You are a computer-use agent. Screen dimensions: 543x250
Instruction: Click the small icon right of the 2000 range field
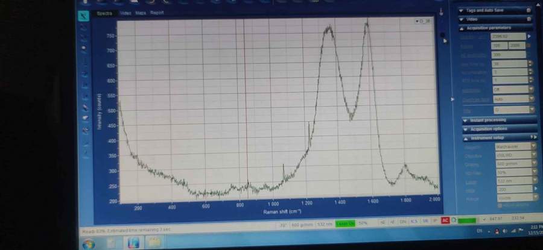[529, 45]
